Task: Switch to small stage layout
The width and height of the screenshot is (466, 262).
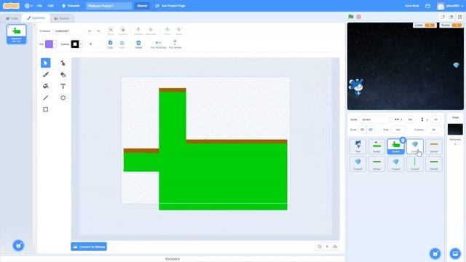Action: click(x=443, y=17)
